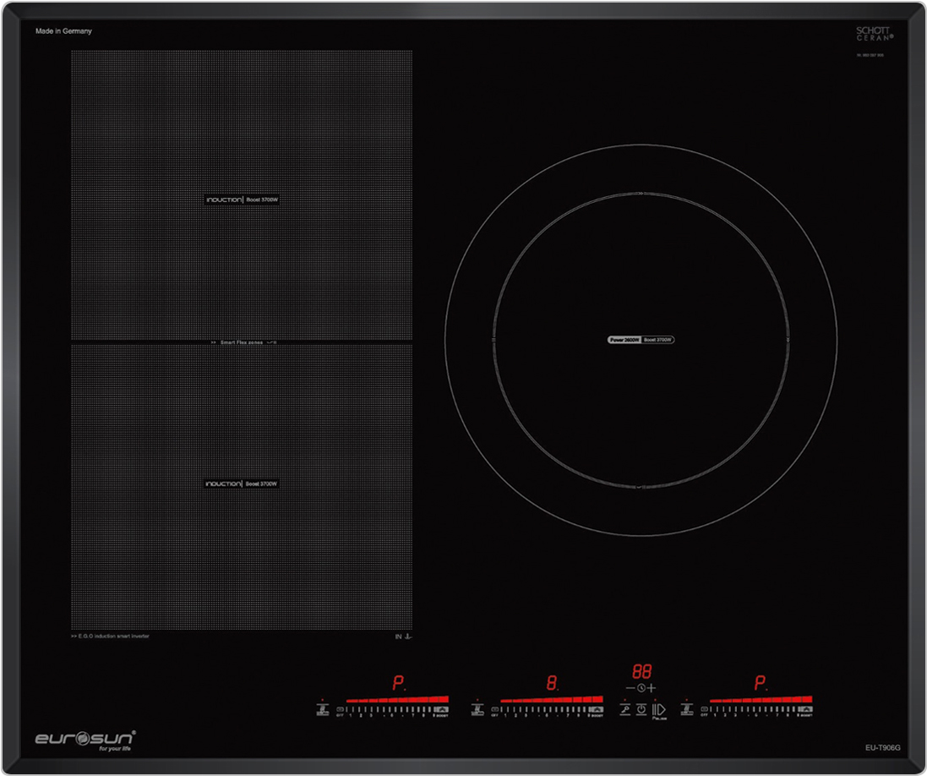Increase timer with the plus button
Image resolution: width=927 pixels, height=776 pixels.
(652, 688)
